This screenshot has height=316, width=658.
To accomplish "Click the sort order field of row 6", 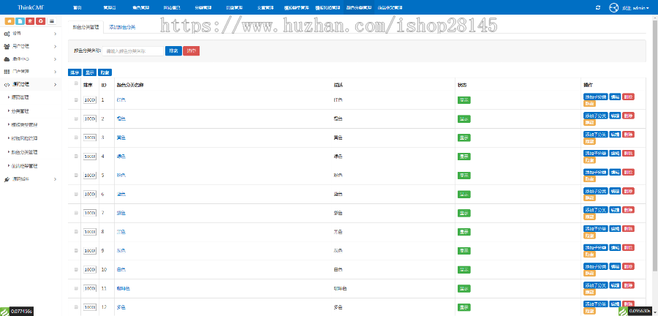I will (90, 195).
